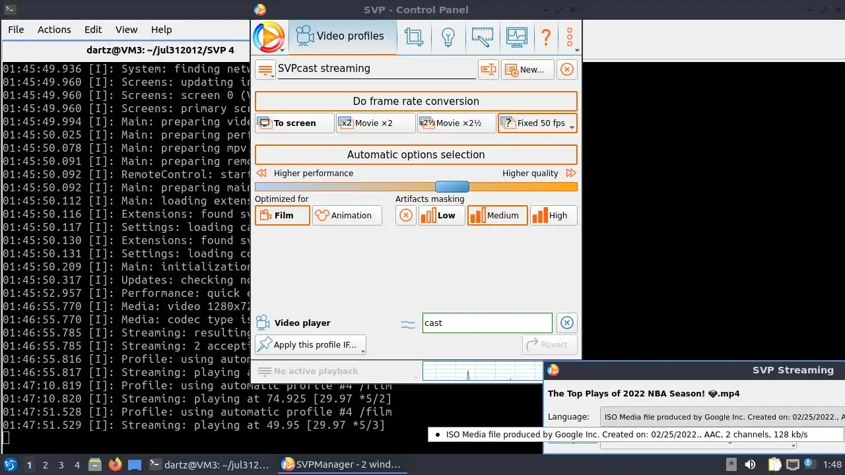
Task: Activate the dartz@VM3 terminal taskbar item
Action: 209,464
